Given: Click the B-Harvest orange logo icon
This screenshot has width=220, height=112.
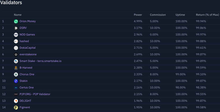Looking at the screenshot, I should 16,68.
